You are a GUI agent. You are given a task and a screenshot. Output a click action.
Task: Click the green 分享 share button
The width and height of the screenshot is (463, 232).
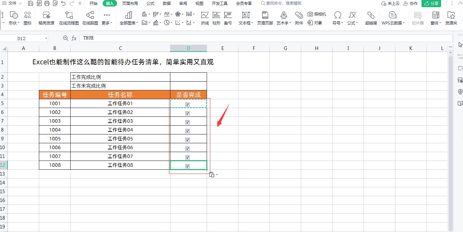[431, 4]
